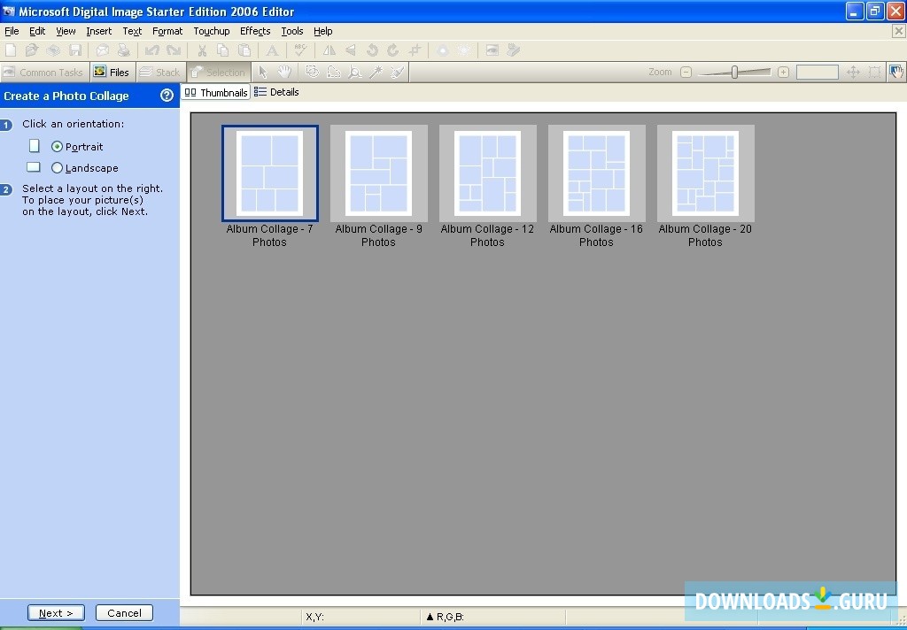The width and height of the screenshot is (907, 630).
Task: Click the Flip horizontal icon
Action: [x=329, y=50]
